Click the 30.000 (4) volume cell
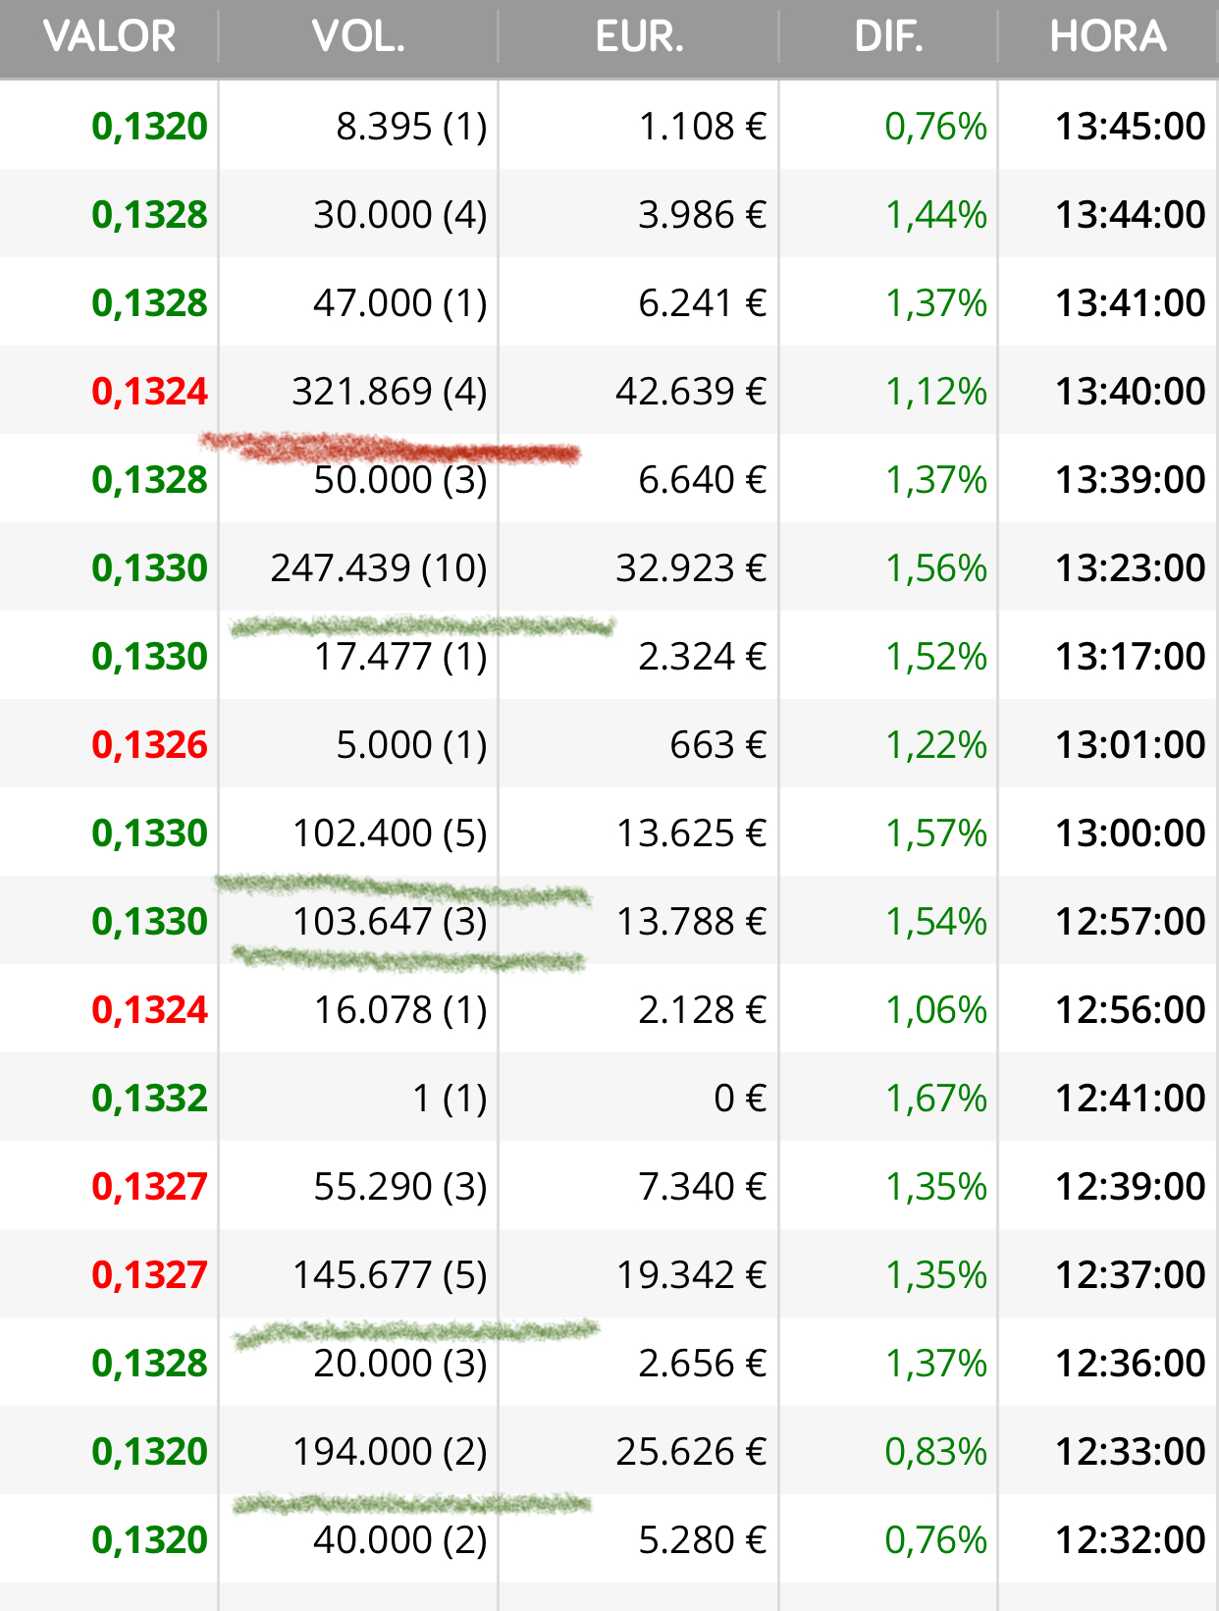1219x1611 pixels. pos(400,215)
